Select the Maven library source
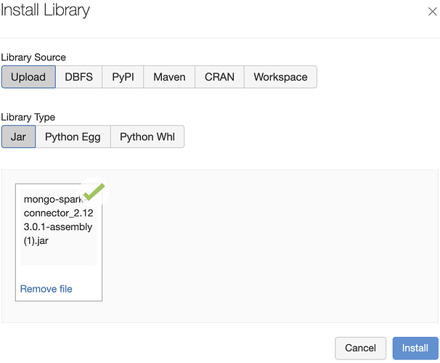The height and width of the screenshot is (363, 440). point(169,77)
